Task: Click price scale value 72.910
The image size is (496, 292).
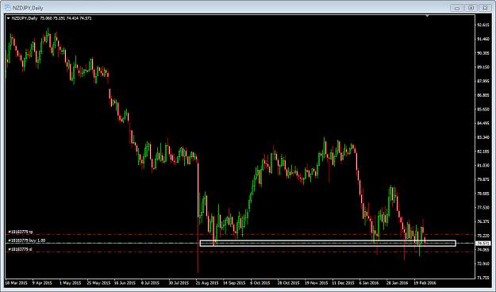Action: (x=483, y=263)
